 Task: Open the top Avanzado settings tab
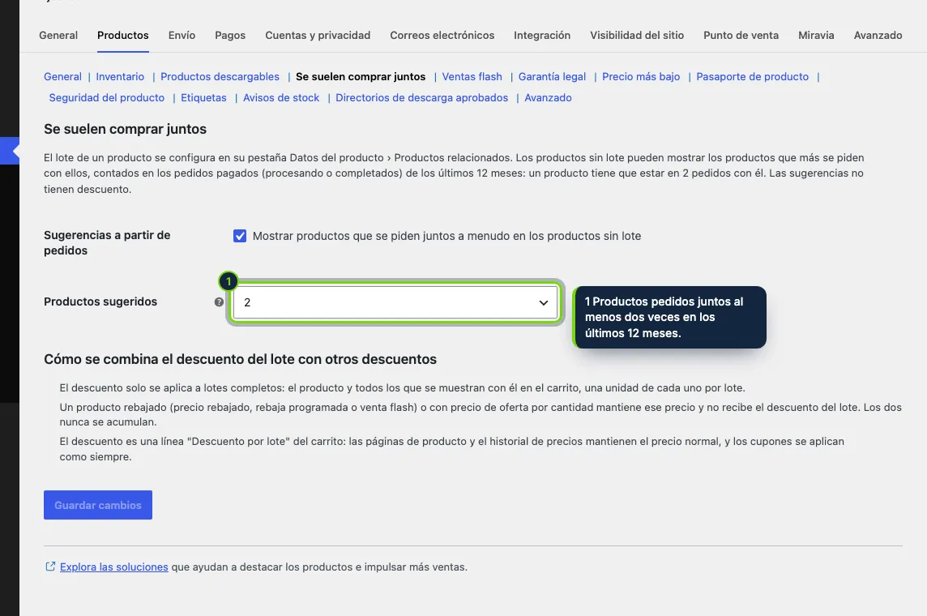point(878,35)
